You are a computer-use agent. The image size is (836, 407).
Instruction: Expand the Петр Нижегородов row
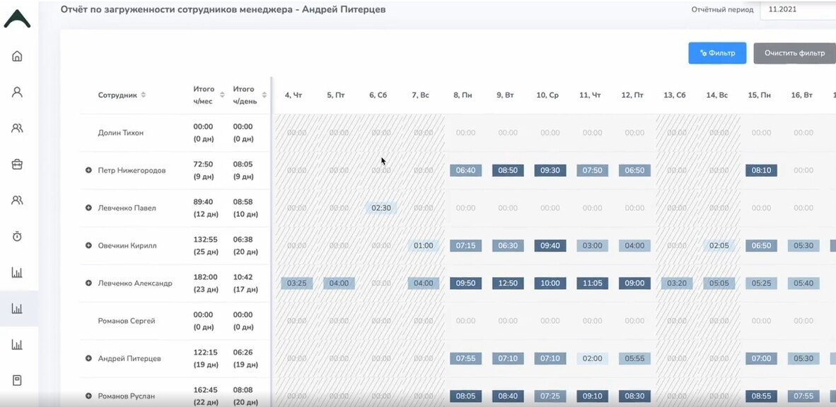(88, 170)
